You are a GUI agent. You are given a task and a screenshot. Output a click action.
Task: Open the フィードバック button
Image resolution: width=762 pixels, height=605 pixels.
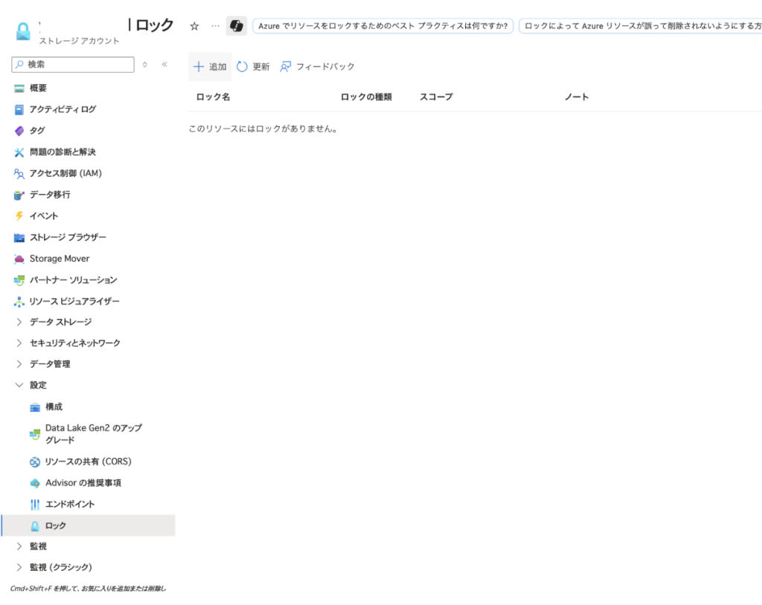pyautogui.click(x=318, y=67)
